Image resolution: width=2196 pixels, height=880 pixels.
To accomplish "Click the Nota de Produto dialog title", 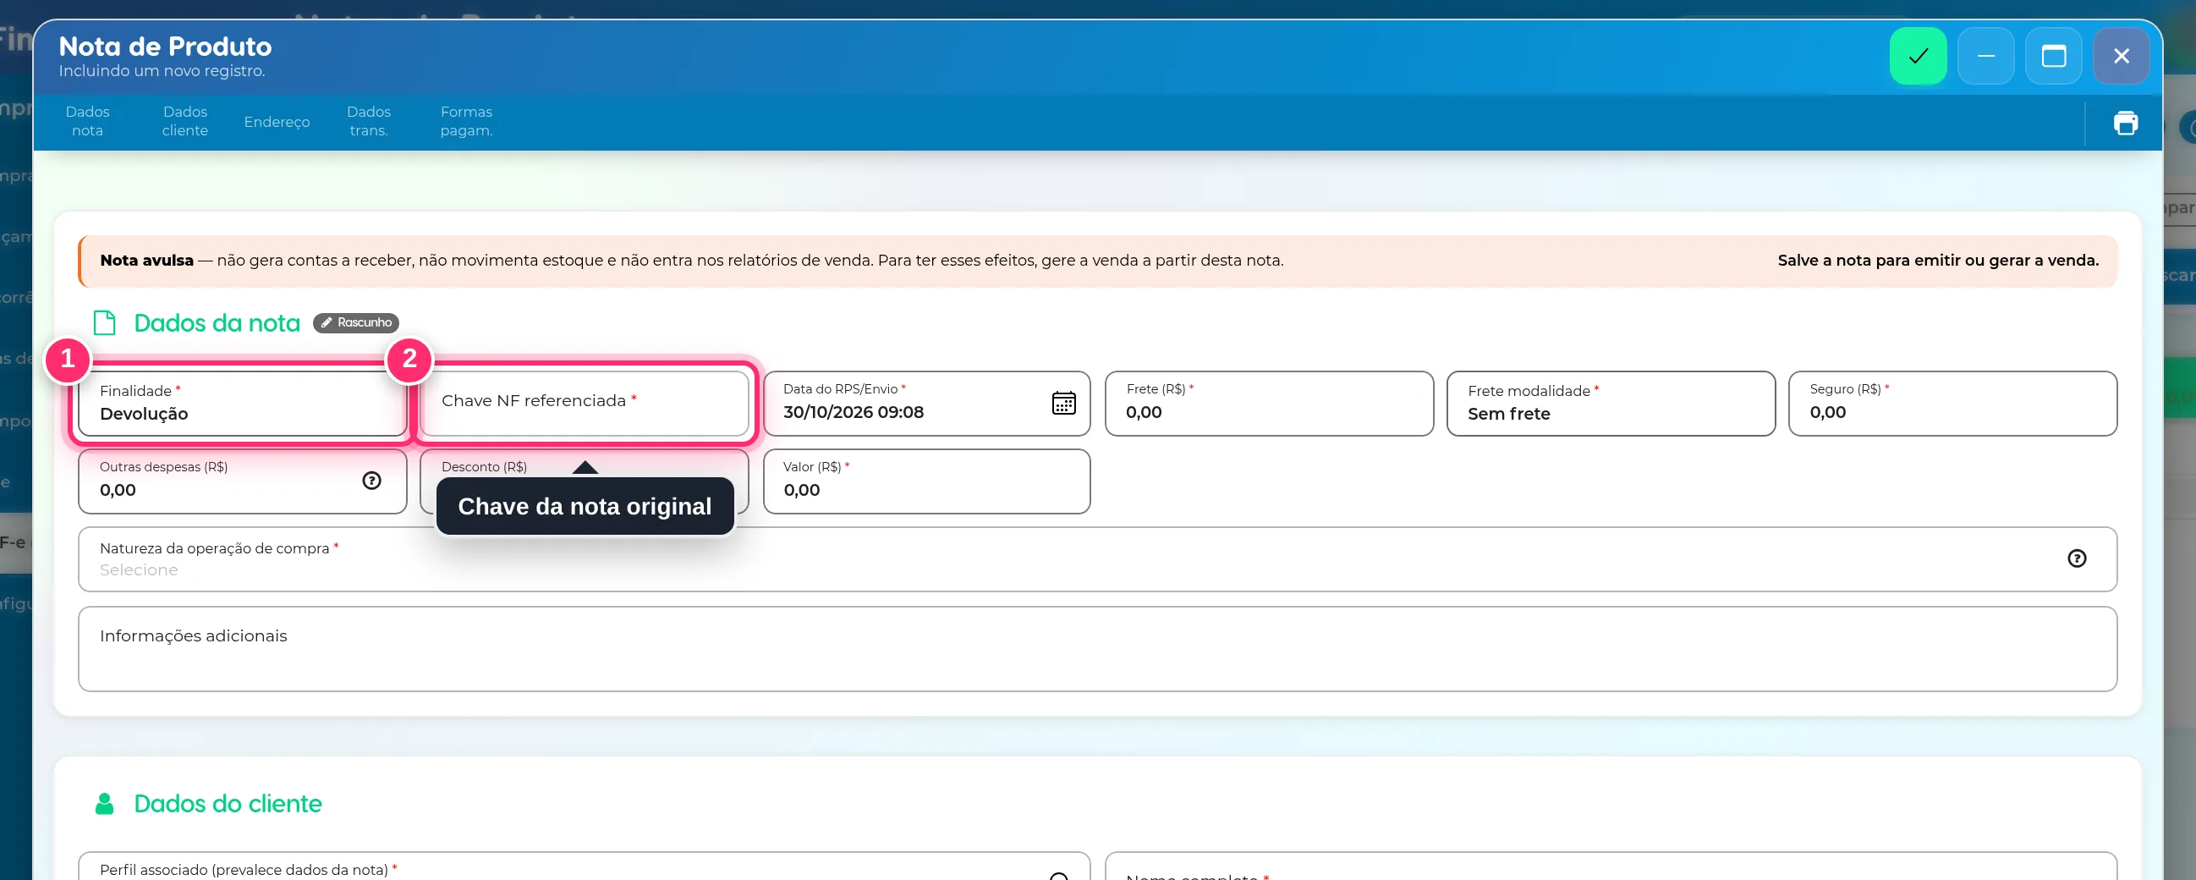I will coord(164,46).
